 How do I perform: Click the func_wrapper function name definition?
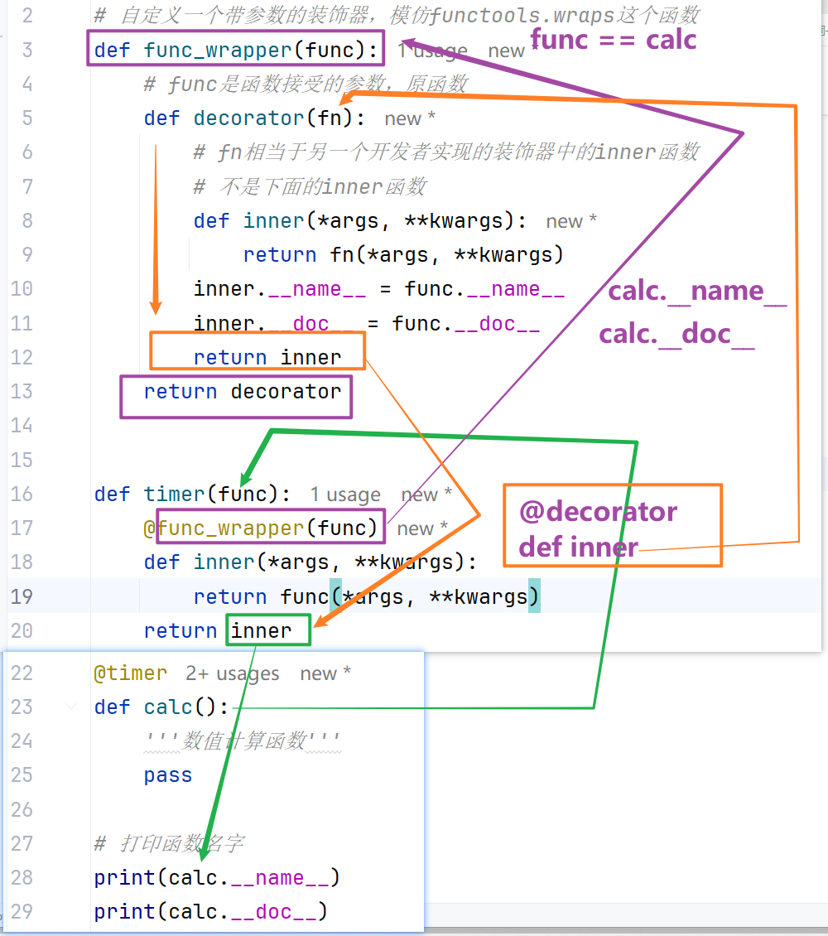218,51
